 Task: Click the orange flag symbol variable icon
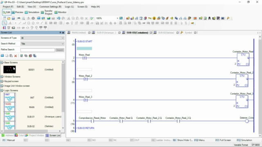click(228, 18)
